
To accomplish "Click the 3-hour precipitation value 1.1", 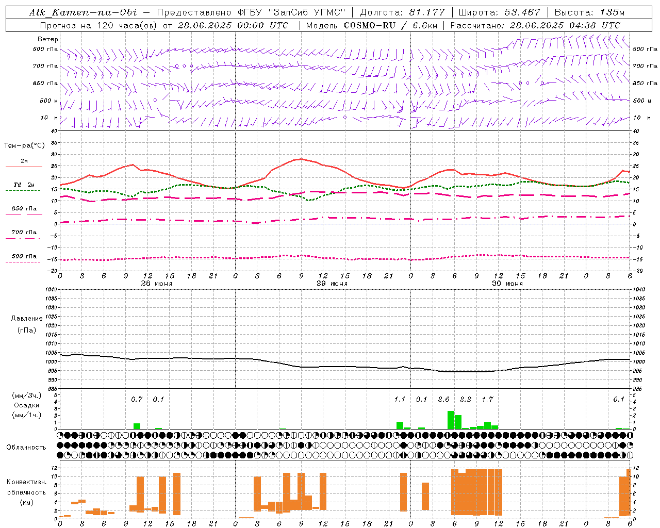I will click(400, 399).
